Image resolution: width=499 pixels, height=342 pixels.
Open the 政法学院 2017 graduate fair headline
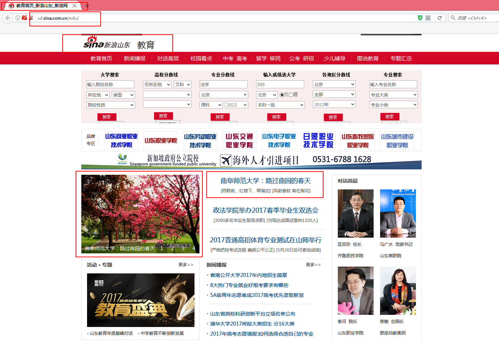(265, 210)
